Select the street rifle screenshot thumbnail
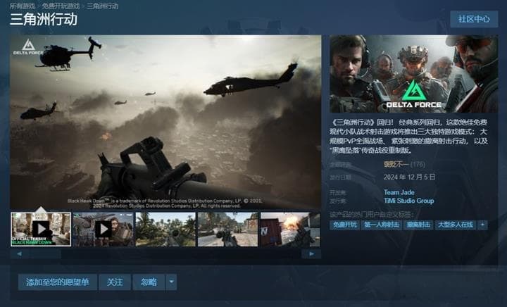 [228, 230]
